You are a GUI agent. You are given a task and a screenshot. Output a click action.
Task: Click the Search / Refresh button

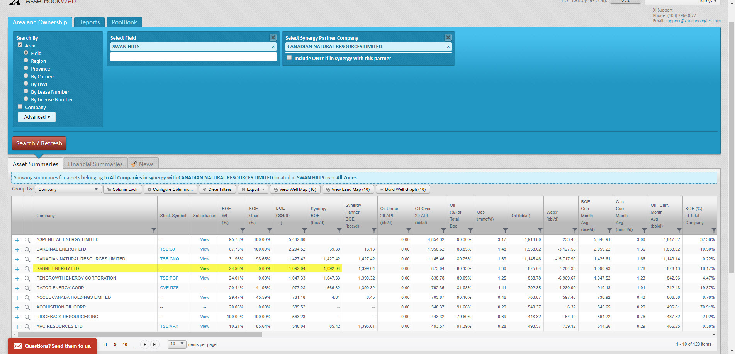(39, 143)
